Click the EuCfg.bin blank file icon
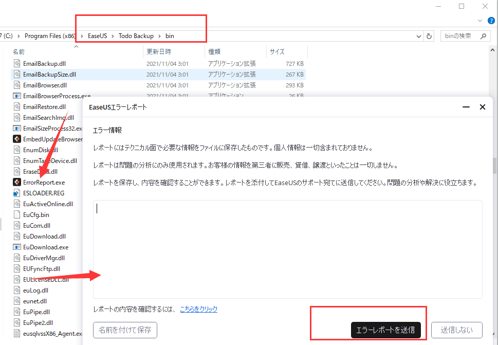498x345 pixels. 17,215
